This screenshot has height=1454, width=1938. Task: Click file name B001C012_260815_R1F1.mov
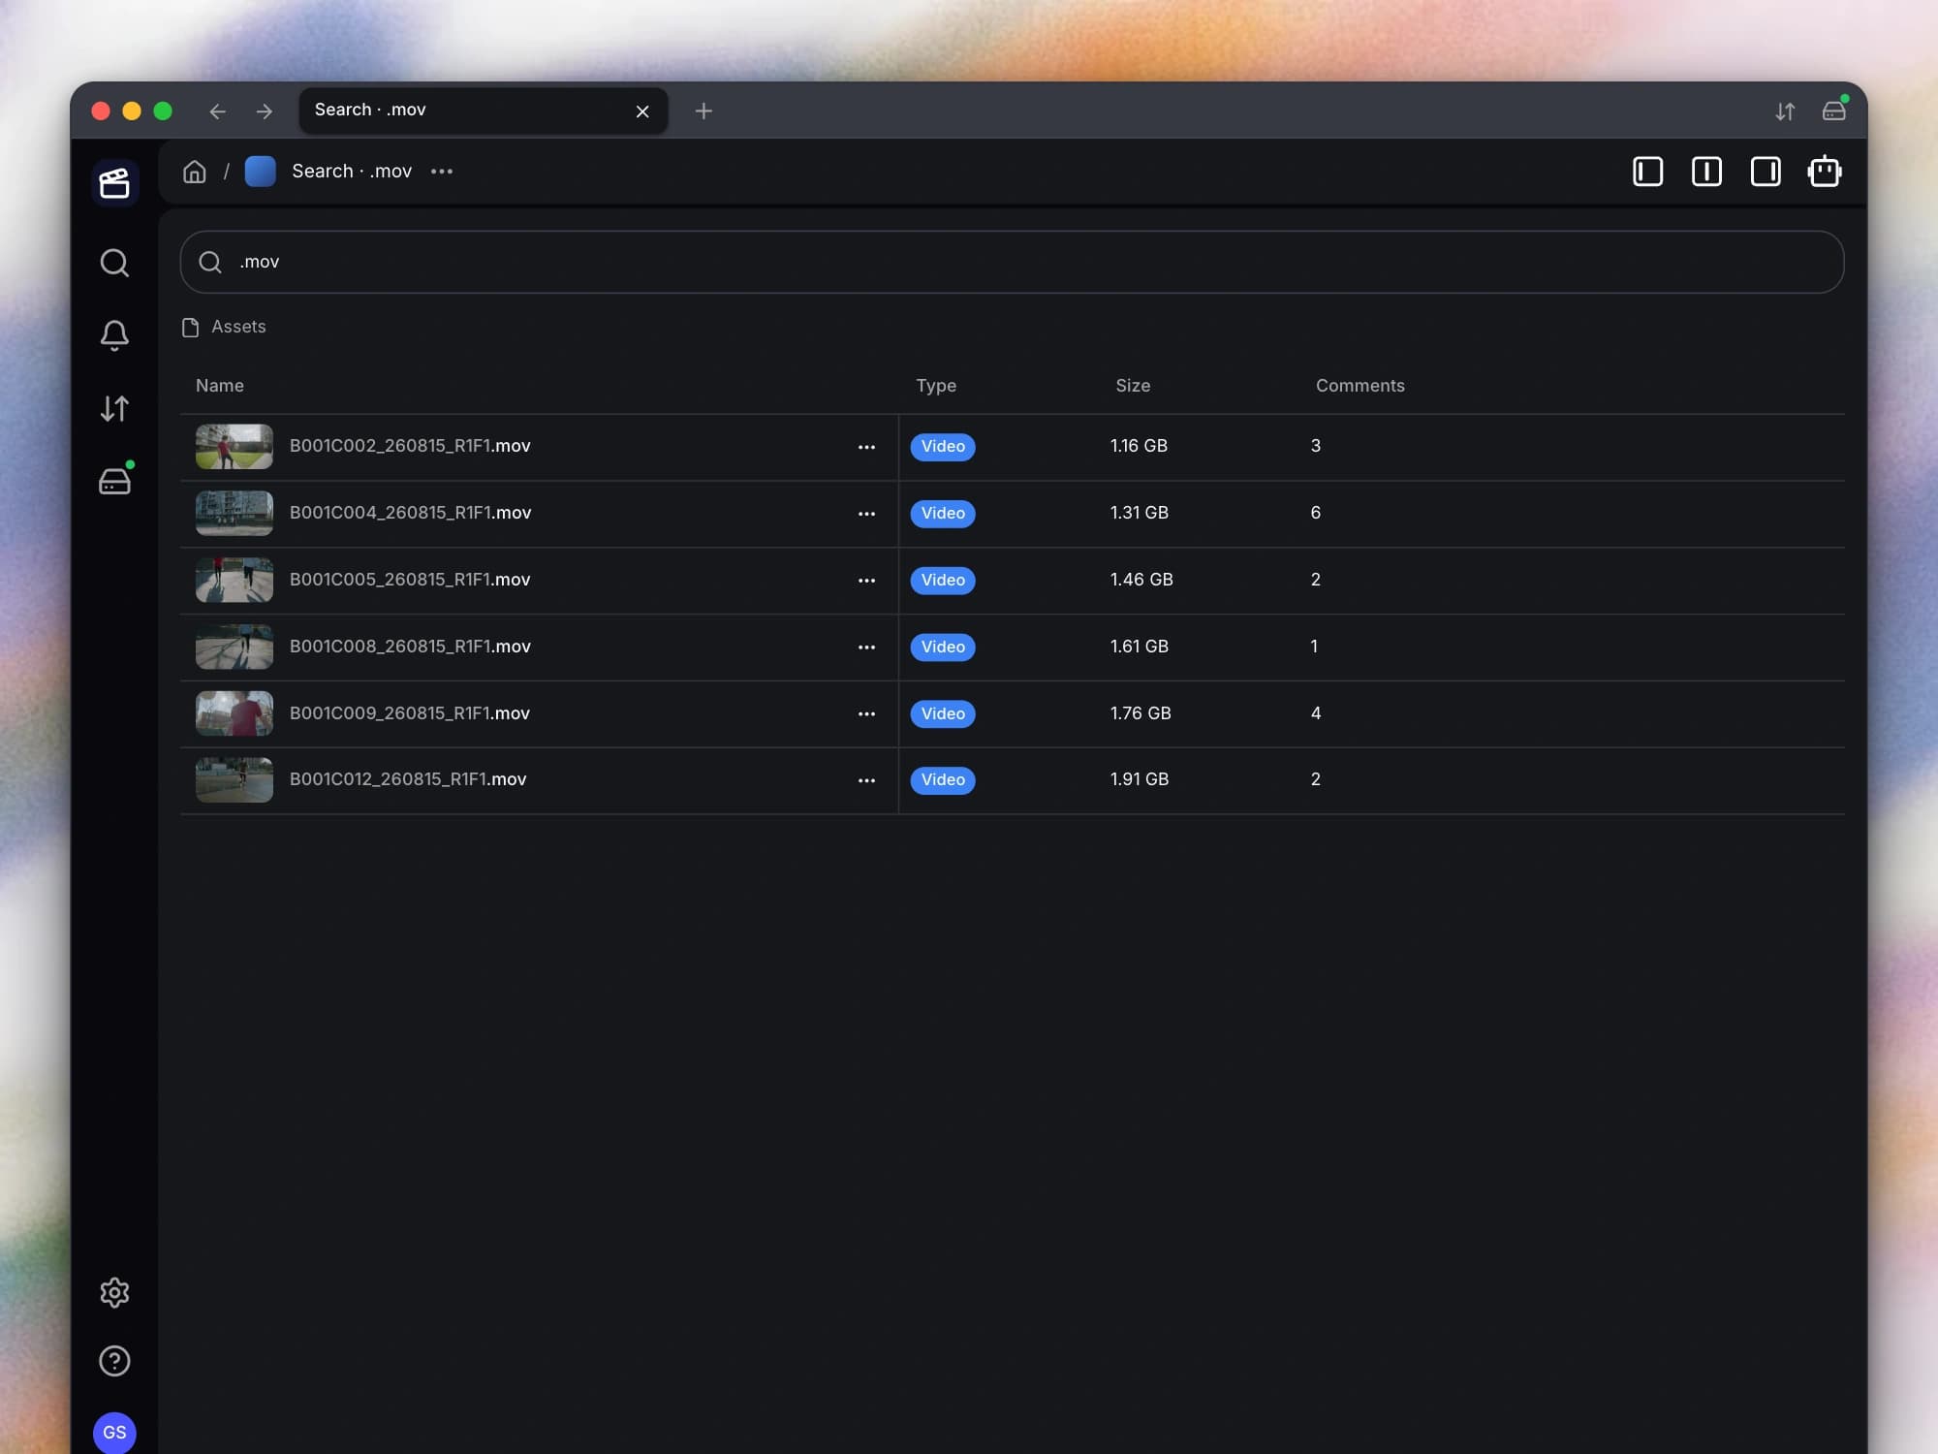[408, 779]
